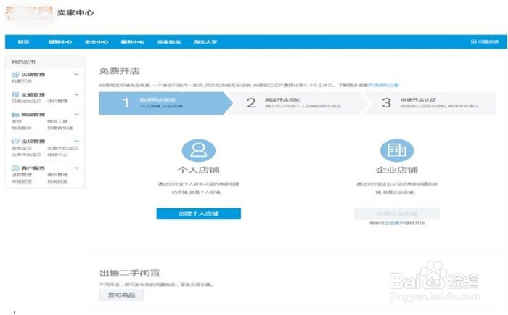508x315 pixels.
Task: Collapse the 物流管理 section chevron
Action: coord(76,115)
